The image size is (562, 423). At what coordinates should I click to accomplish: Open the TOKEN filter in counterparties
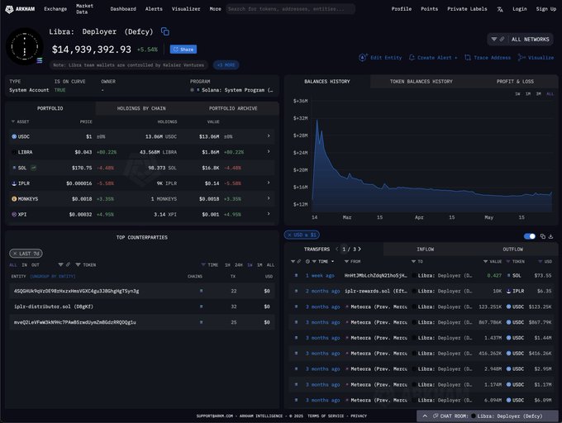86,265
